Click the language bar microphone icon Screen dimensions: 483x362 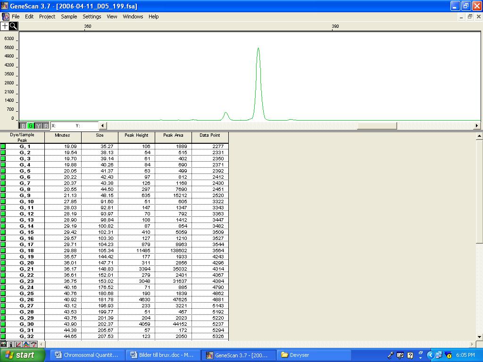pyautogui.click(x=390, y=355)
